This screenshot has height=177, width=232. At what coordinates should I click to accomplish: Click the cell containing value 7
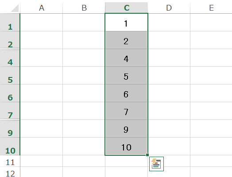[126, 111]
